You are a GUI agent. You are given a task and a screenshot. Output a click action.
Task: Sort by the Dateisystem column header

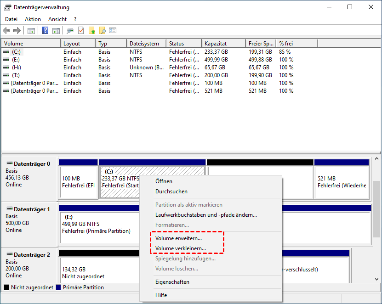pyautogui.click(x=147, y=44)
